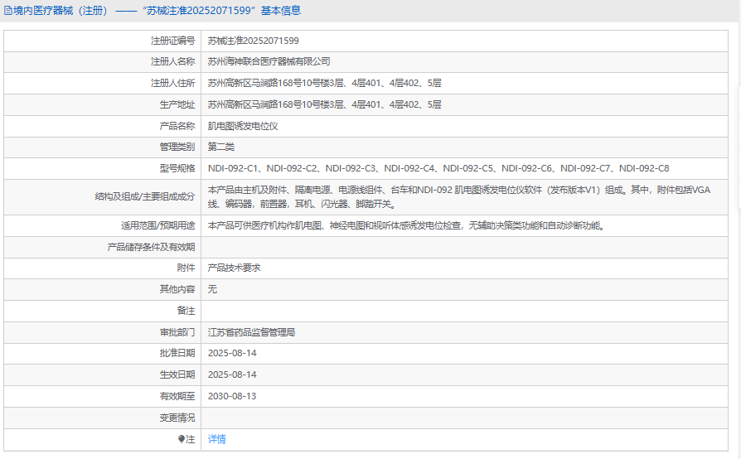Click the lightbulb icon next to 注
The height and width of the screenshot is (459, 741).
pos(182,439)
